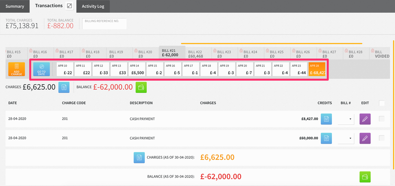Select the APR 14 date tile with £6,500
Screen dimensions: 395x186
tap(137, 69)
